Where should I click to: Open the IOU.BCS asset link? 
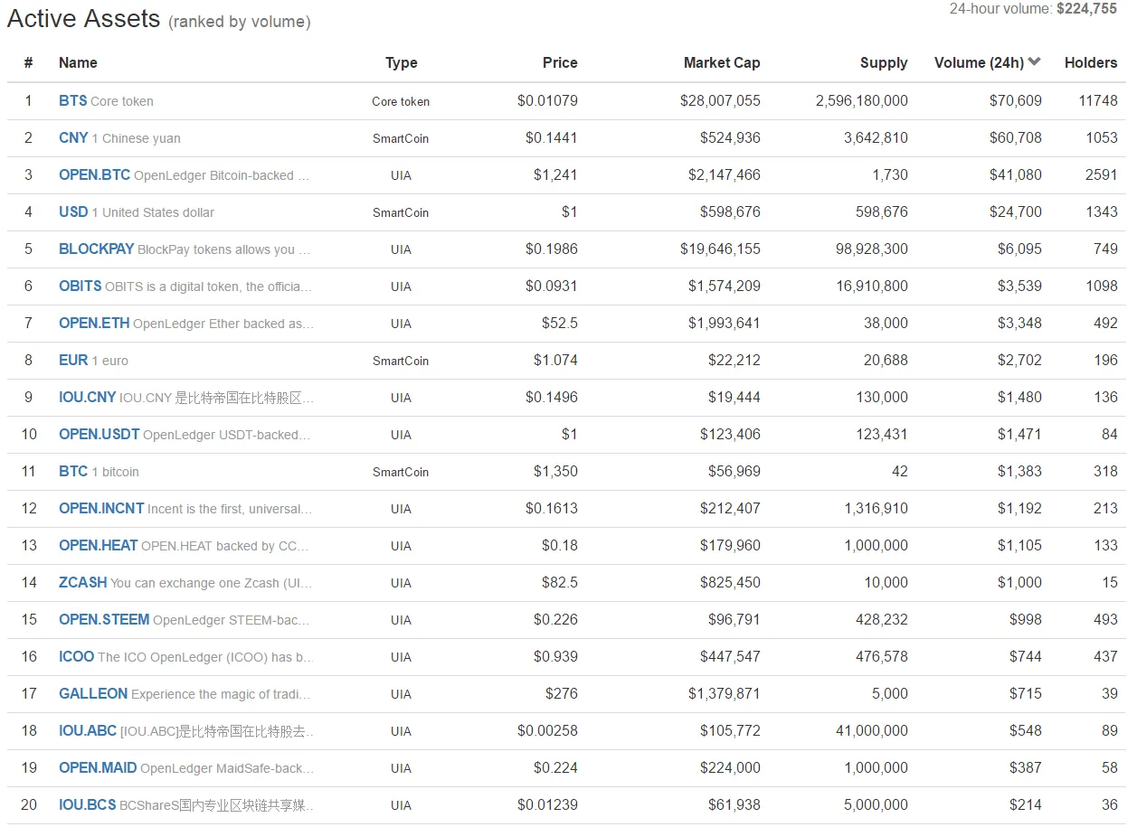tap(87, 805)
